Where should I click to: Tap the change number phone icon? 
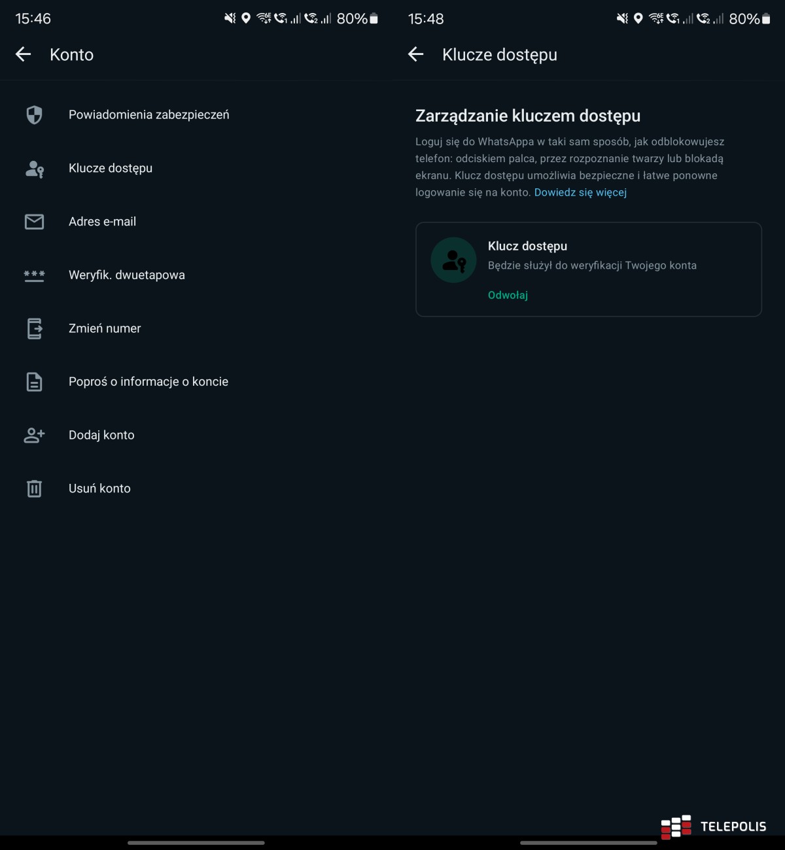pyautogui.click(x=34, y=328)
